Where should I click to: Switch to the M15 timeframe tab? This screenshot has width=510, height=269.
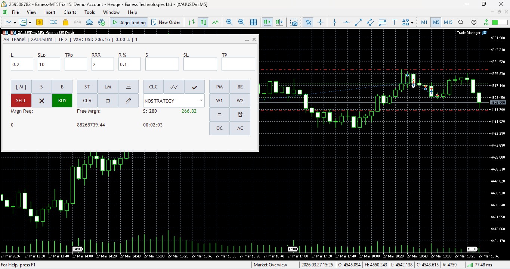coord(448,22)
